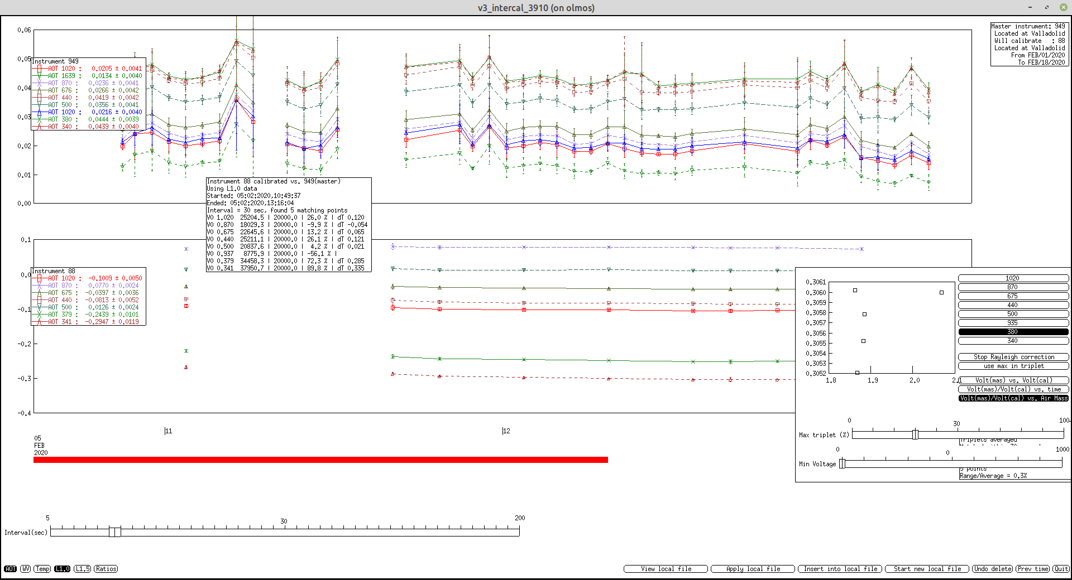The width and height of the screenshot is (1072, 580).
Task: Choose Volt(mas)/Volt(cal) vs. time plot
Action: coord(1014,389)
